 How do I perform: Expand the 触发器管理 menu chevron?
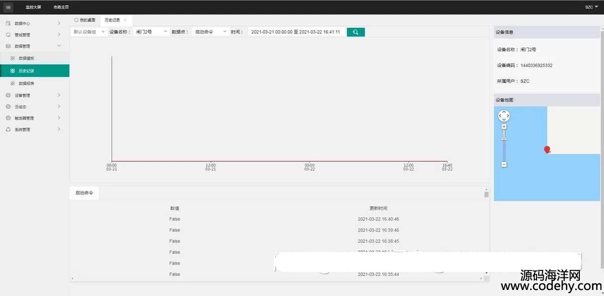tap(59, 118)
